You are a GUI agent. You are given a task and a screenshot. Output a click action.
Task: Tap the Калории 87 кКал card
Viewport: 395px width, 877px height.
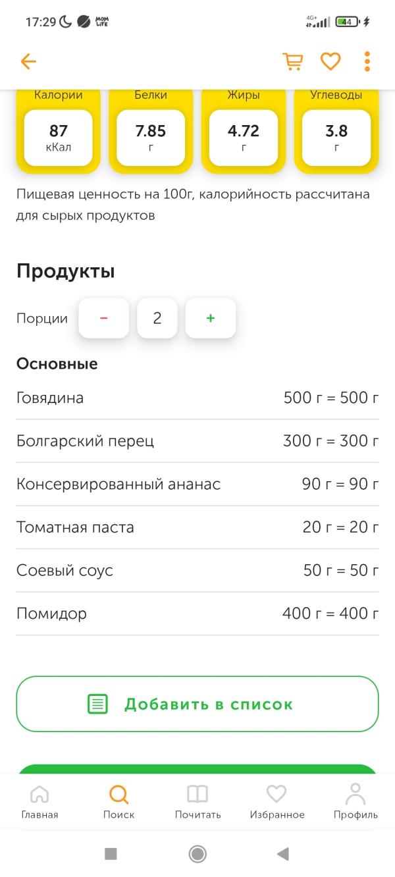58,130
